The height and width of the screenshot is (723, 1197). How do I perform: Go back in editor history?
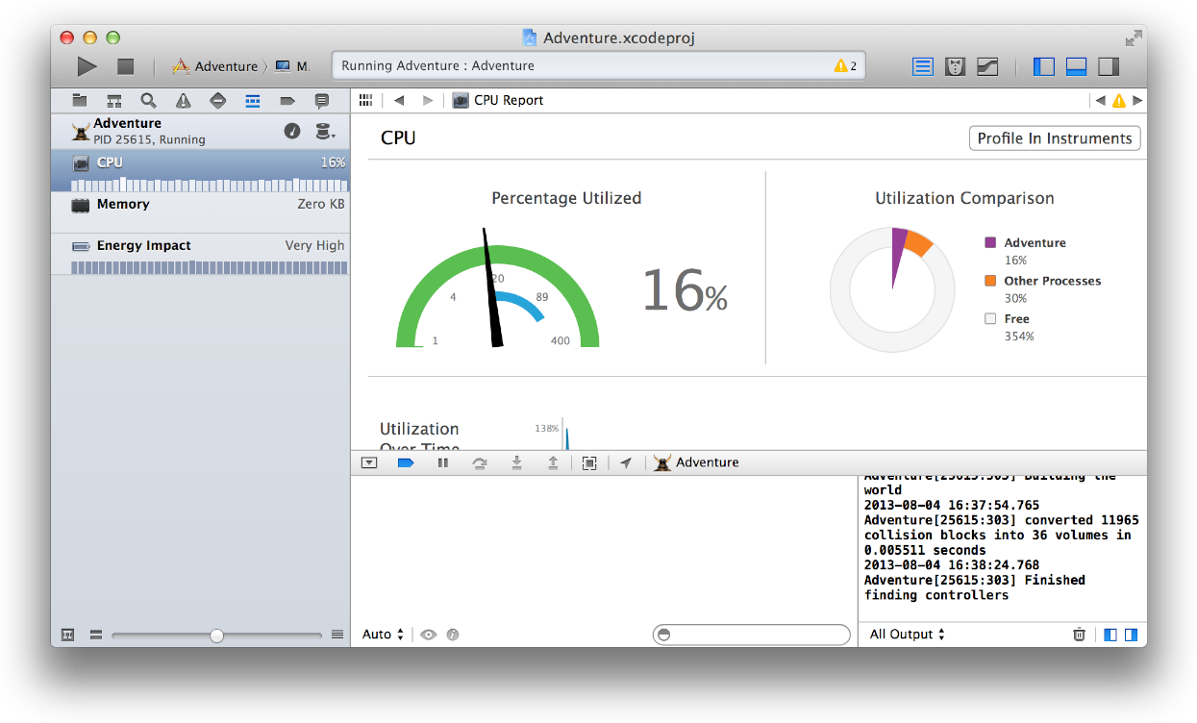(399, 100)
